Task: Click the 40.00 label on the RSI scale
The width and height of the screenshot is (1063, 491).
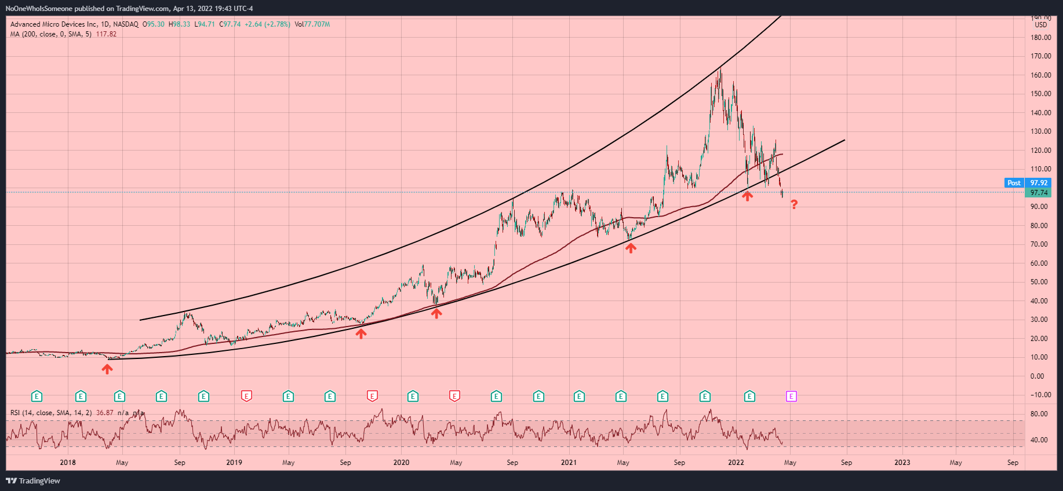Action: pyautogui.click(x=1039, y=440)
